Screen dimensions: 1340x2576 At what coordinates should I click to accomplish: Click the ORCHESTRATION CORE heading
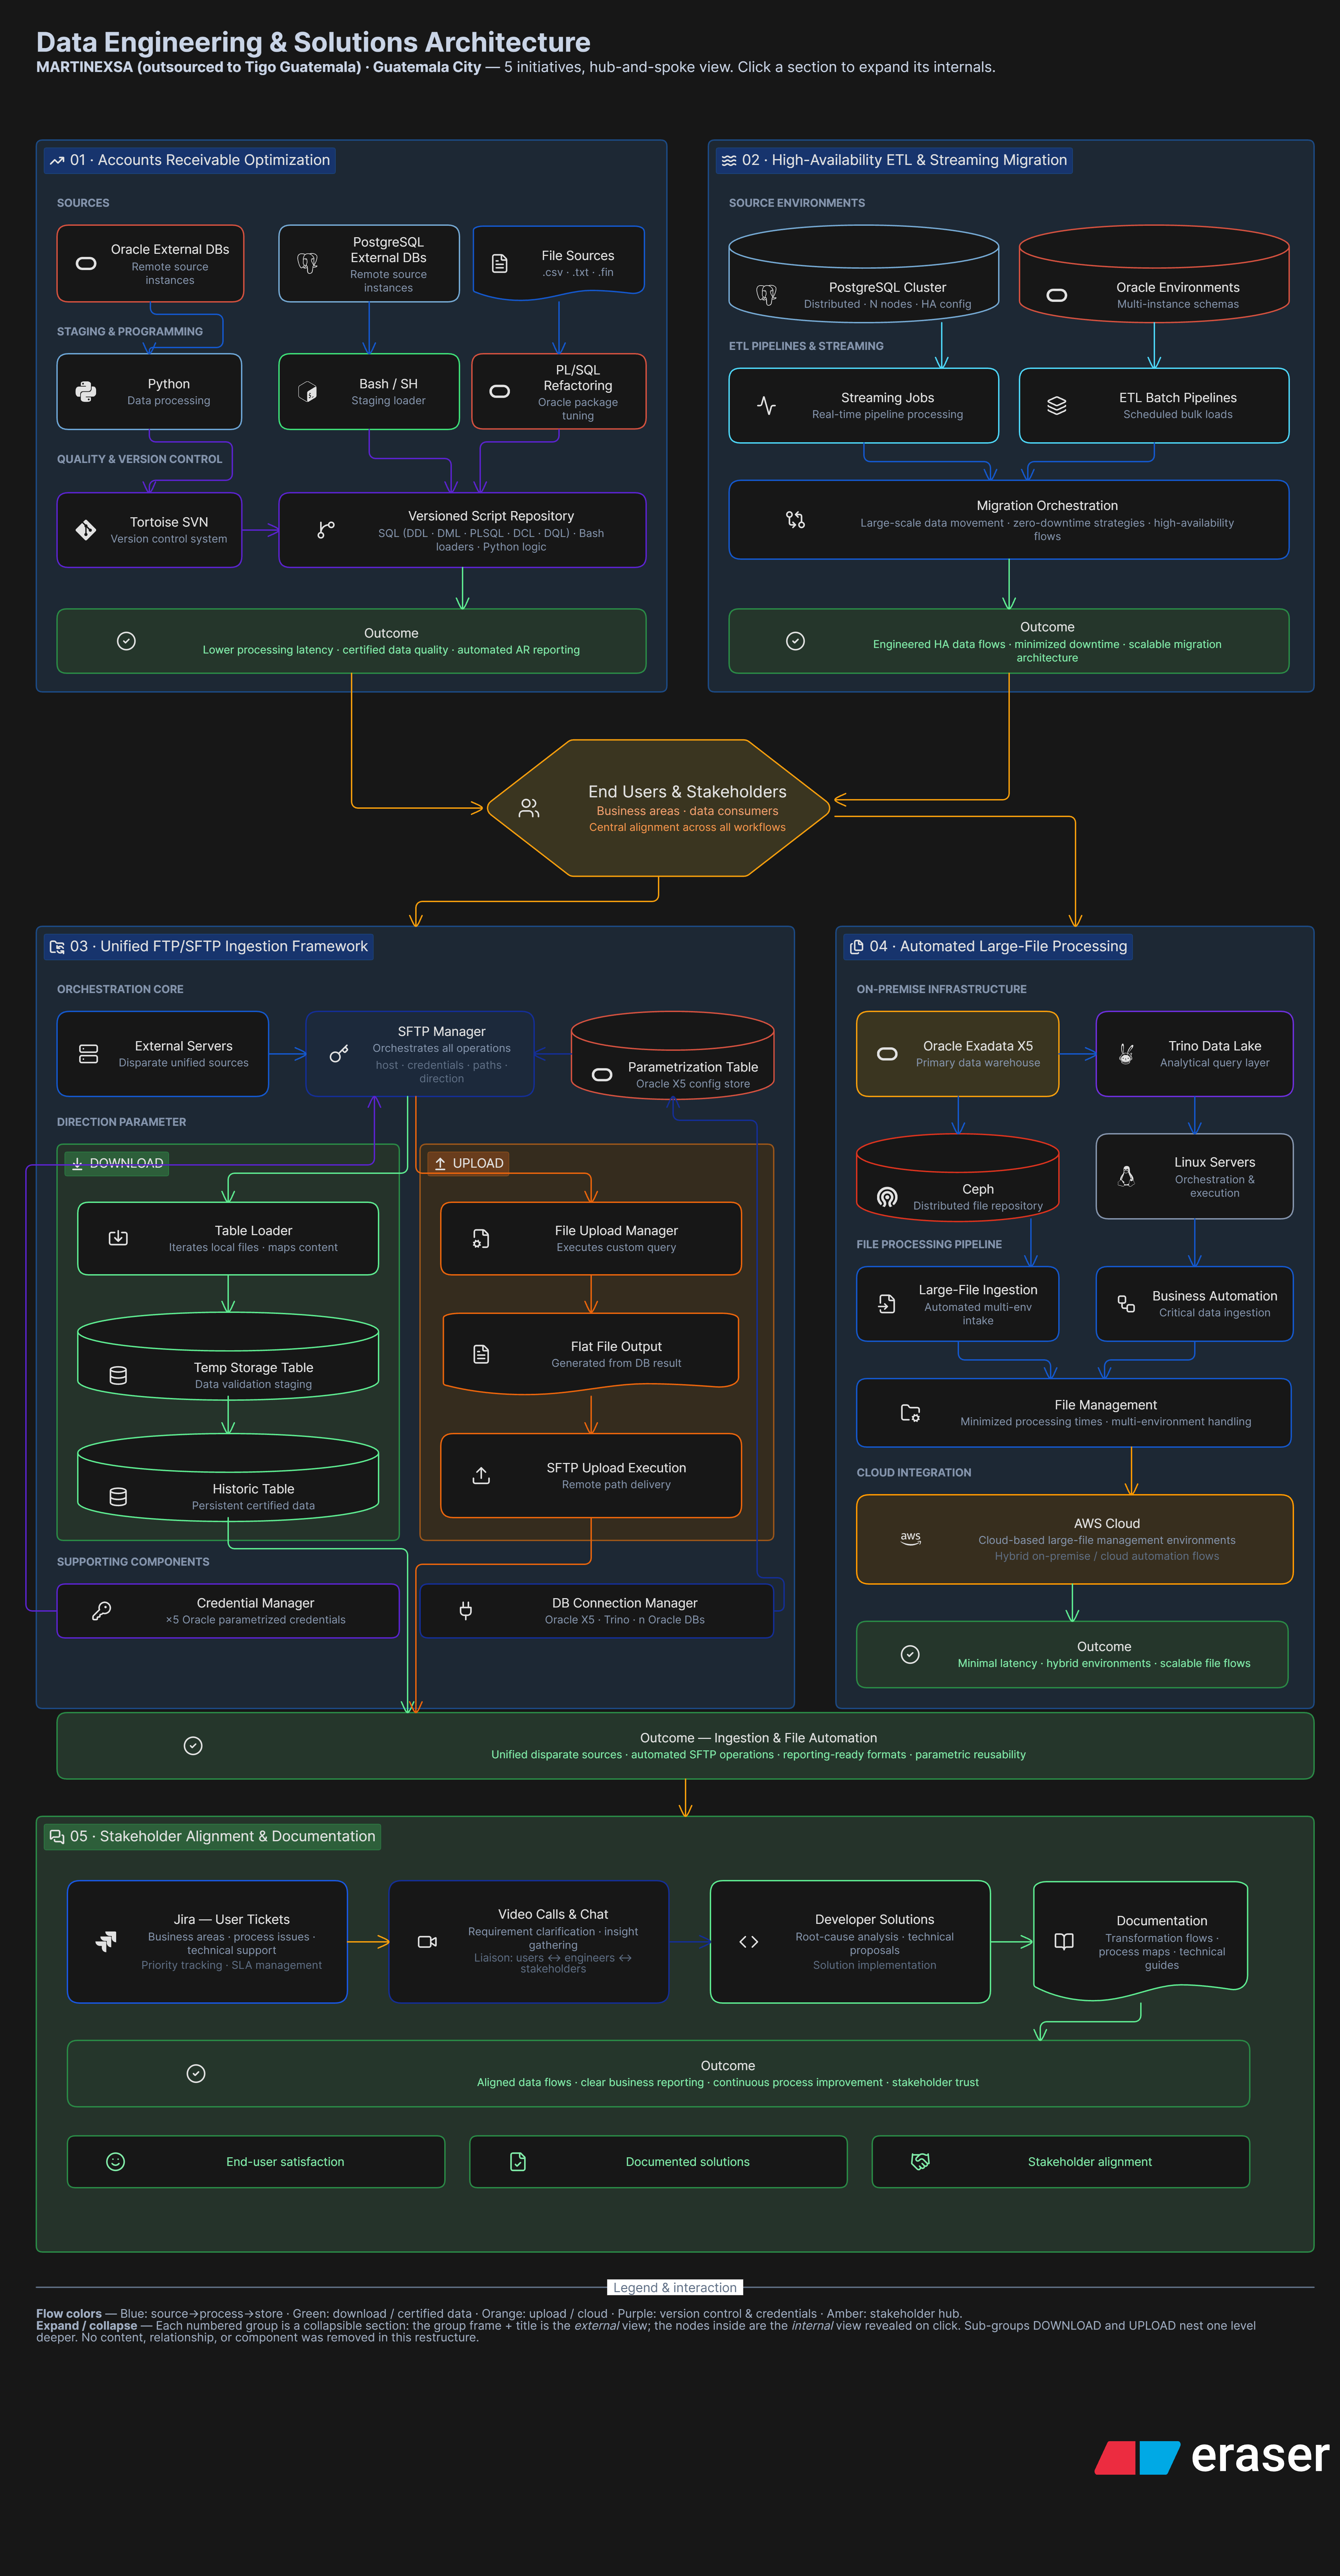pyautogui.click(x=120, y=989)
